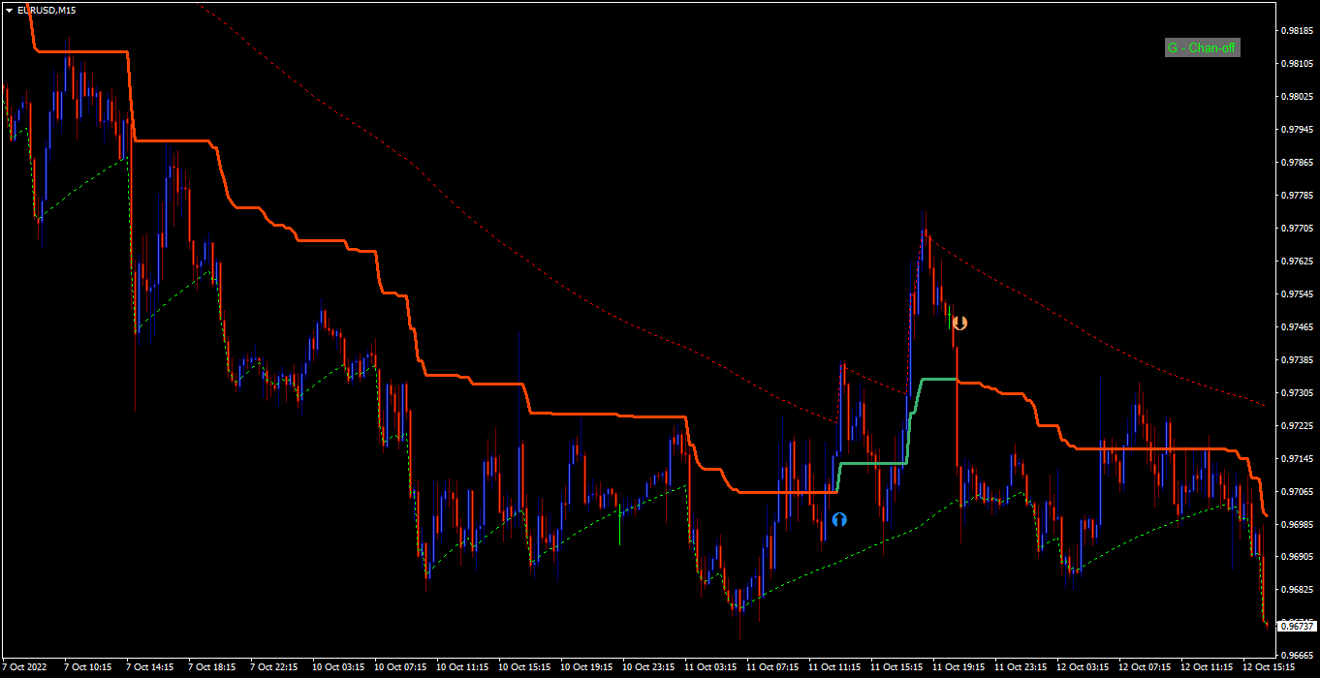1320x678 pixels.
Task: Click the 7 Oct 10:15 time label
Action: [88, 667]
